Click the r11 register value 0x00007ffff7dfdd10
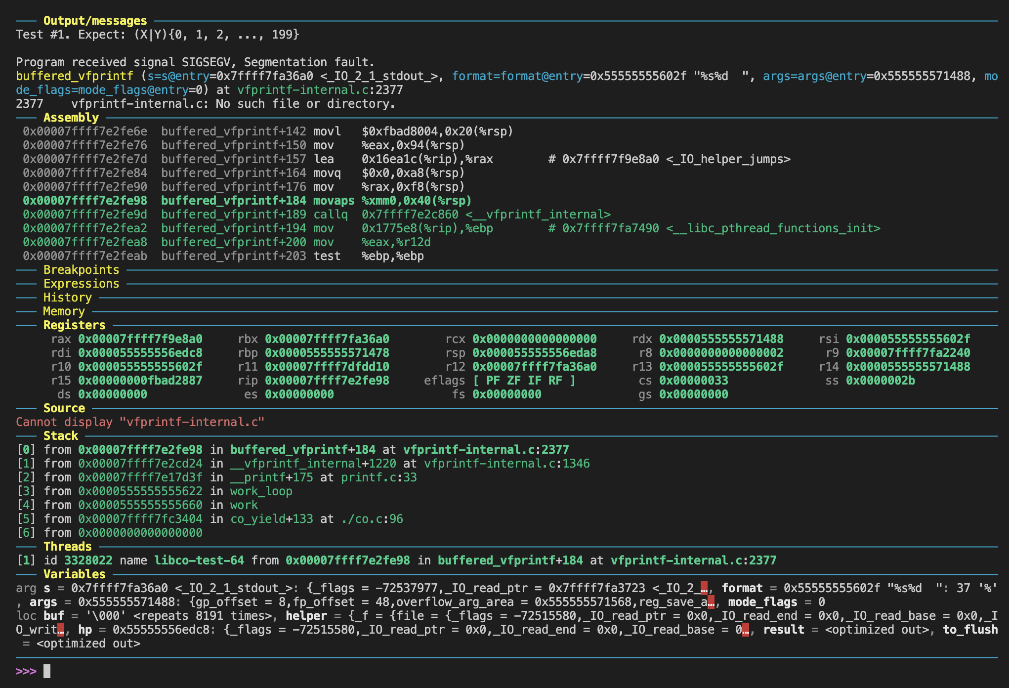 pyautogui.click(x=327, y=367)
